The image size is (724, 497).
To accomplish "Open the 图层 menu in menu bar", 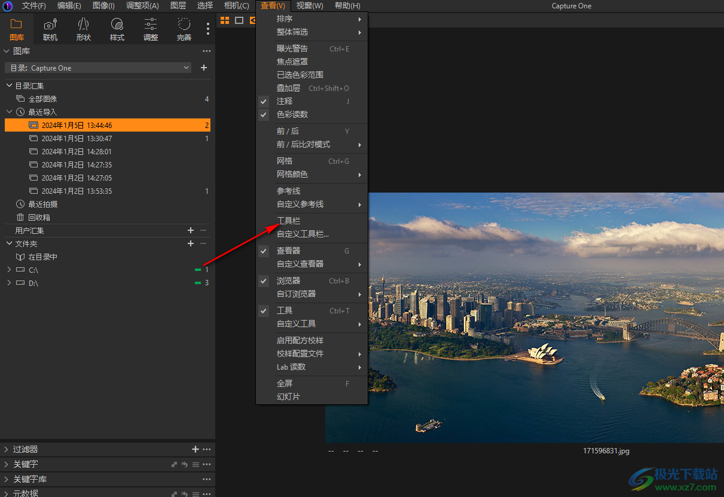I will 178,6.
